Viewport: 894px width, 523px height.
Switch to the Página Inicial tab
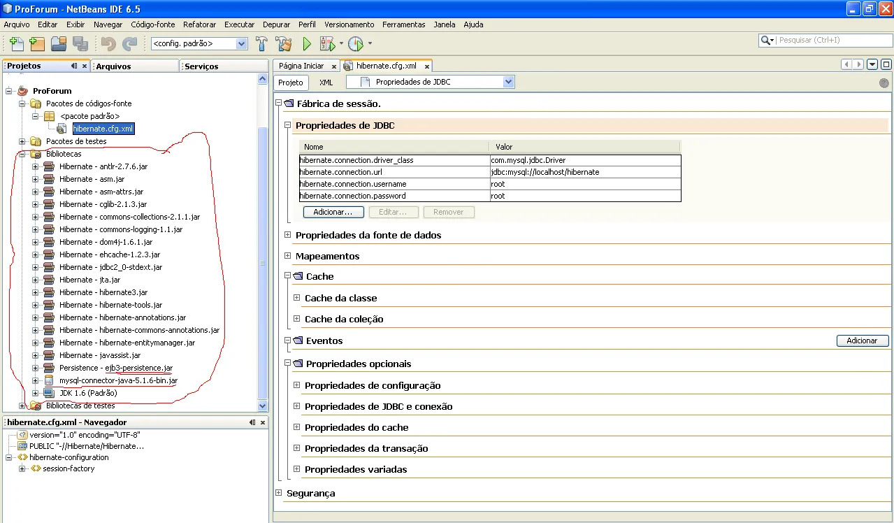coord(301,66)
